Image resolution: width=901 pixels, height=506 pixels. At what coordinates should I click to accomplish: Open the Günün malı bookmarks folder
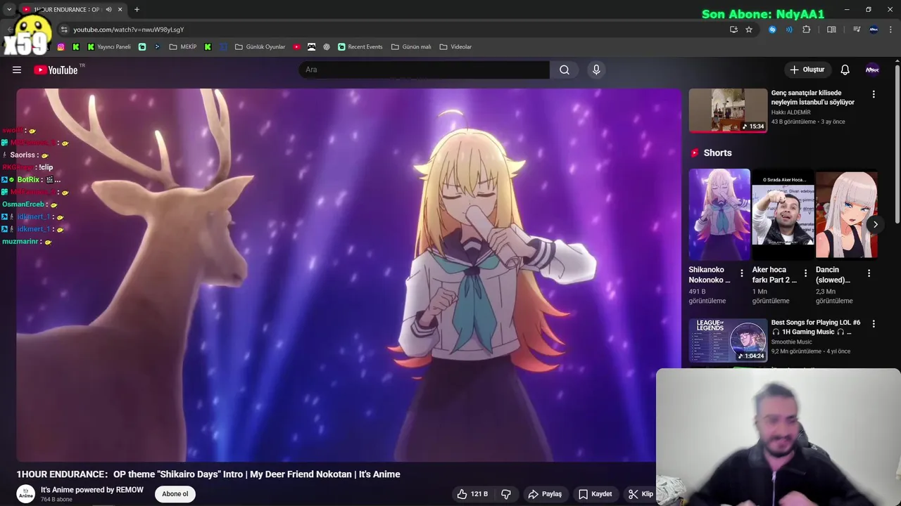[x=411, y=47]
